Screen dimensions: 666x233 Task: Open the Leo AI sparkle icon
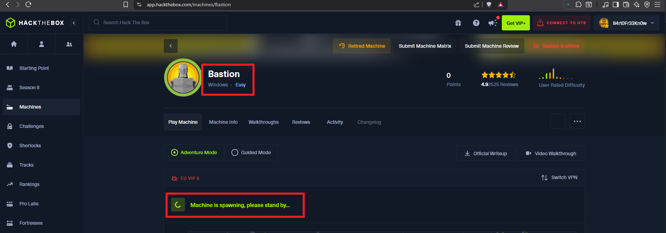point(637,4)
